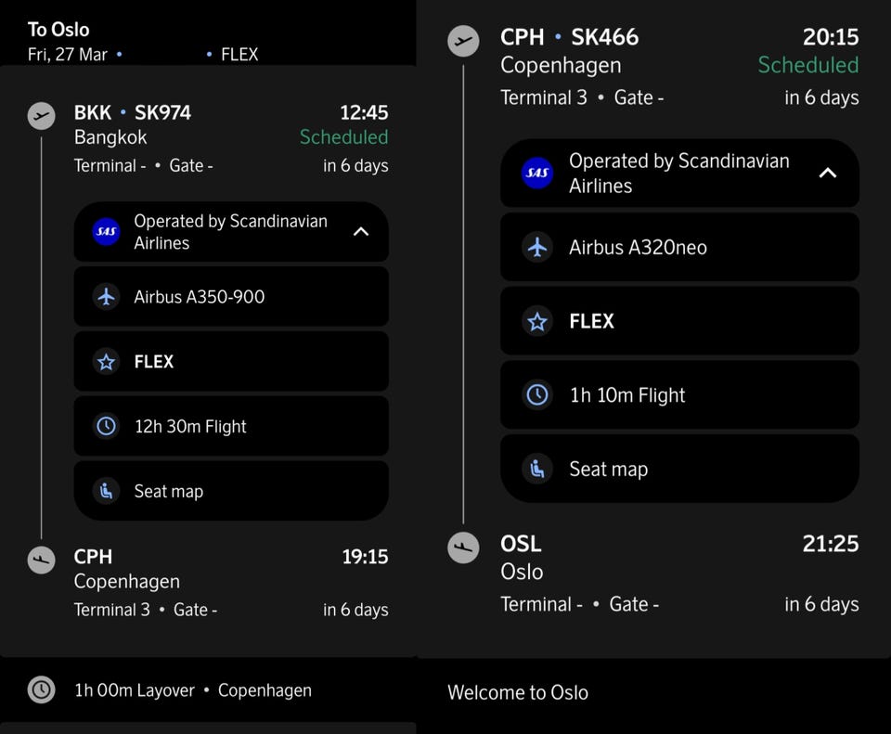Screen dimensions: 891x734
Task: Collapse SK974 Operated by Scandinavian Airlines chevron
Action: [361, 232]
